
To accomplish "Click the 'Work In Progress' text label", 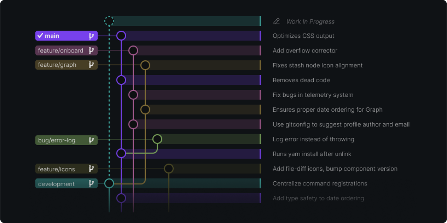I will pyautogui.click(x=310, y=21).
